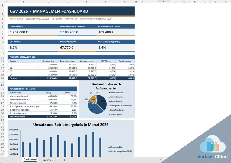Click the pie chart title Kostenstruktur nach Aufwandsarten

107,86
